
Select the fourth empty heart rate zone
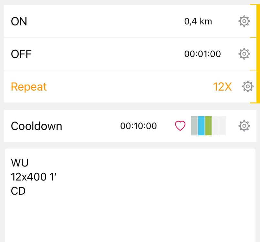215,126
